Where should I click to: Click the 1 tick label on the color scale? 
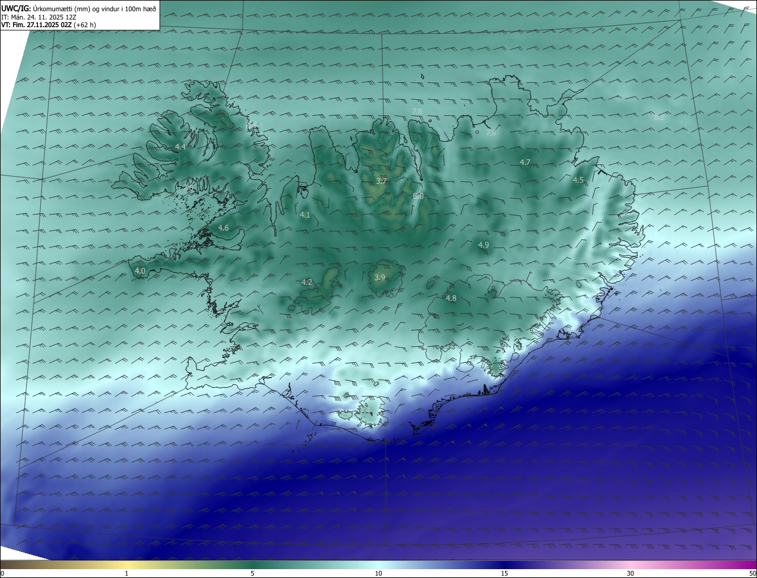pyautogui.click(x=127, y=573)
